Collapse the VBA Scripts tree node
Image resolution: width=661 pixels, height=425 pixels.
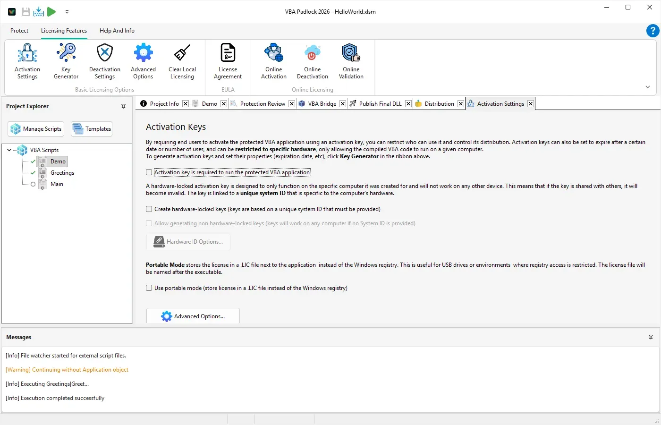click(9, 150)
